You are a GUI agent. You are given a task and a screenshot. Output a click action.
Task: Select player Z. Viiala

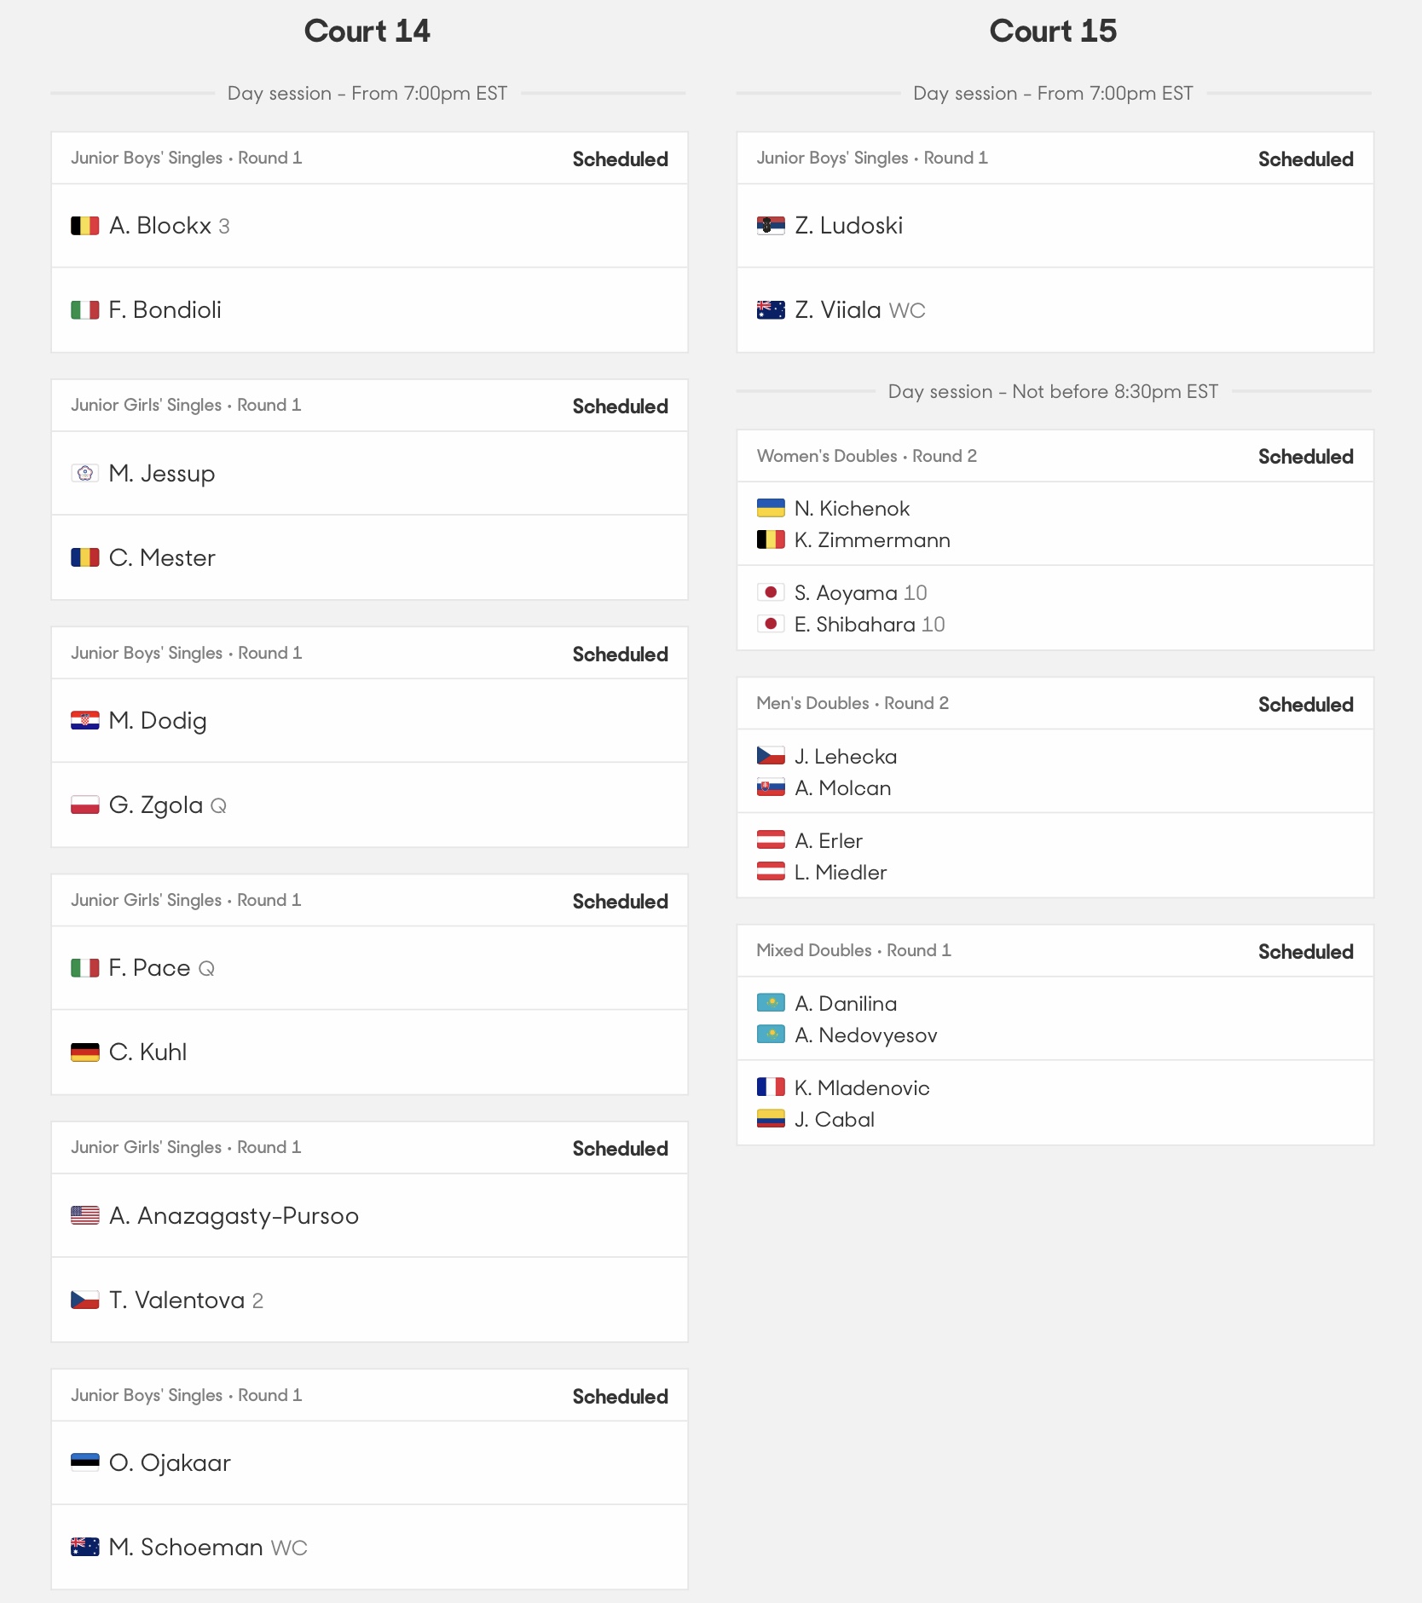(838, 310)
